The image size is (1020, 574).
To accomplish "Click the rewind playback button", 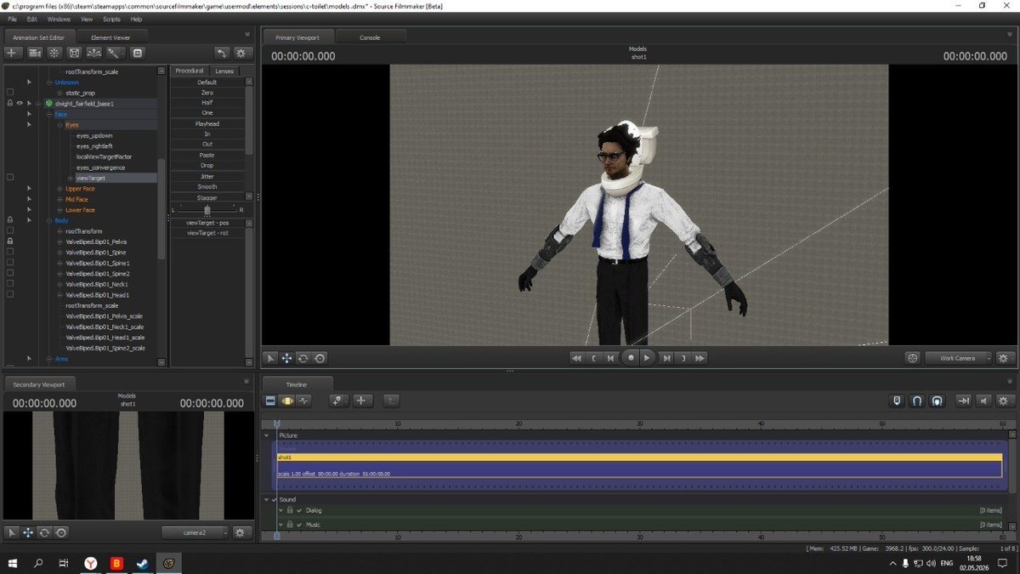I will tap(576, 358).
